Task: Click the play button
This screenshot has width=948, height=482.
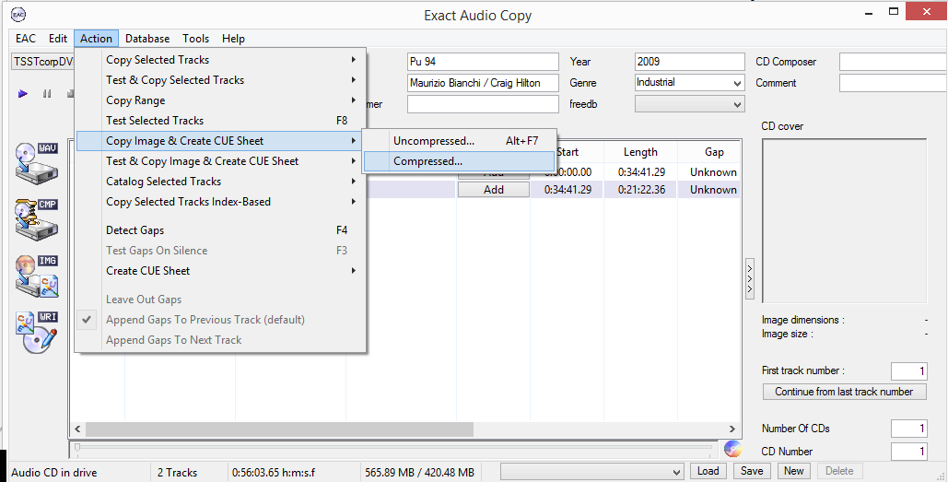Action: coord(23,94)
